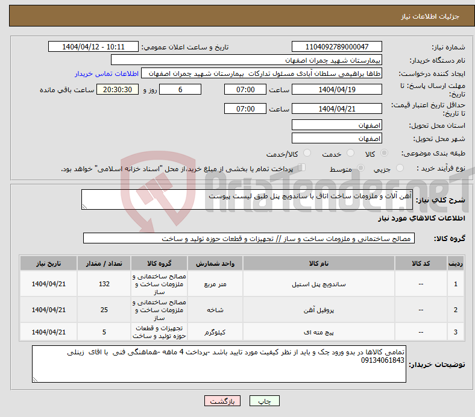Viewport: 475px width, 417px height.
Task: Click the چاپ print button
Action: [x=265, y=401]
